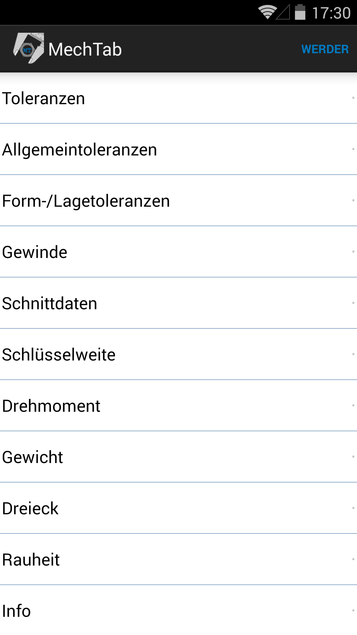Tap the mobile signal strength icon
Viewport: 357px width, 635px height.
(x=283, y=12)
